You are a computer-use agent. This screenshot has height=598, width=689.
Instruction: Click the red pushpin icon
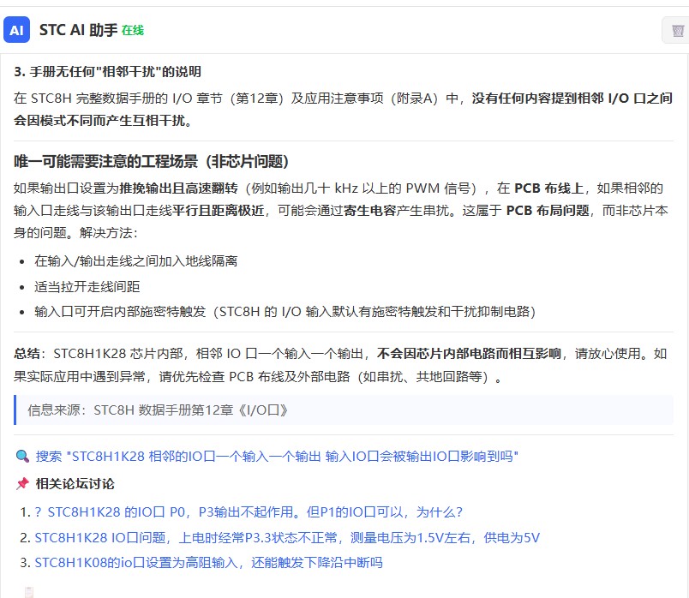pos(22,484)
